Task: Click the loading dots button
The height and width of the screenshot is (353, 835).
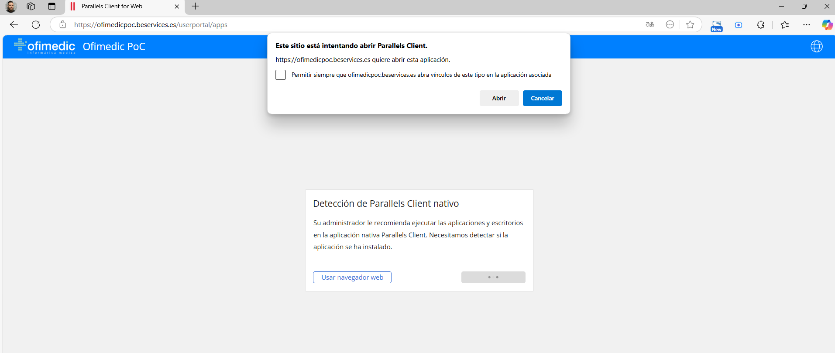Action: click(493, 278)
